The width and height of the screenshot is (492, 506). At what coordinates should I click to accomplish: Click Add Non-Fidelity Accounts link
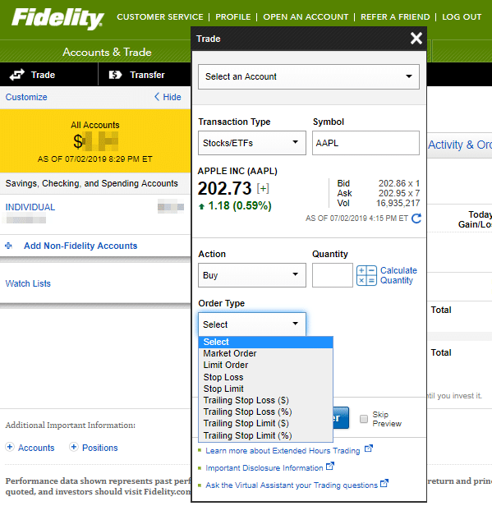pyautogui.click(x=80, y=246)
